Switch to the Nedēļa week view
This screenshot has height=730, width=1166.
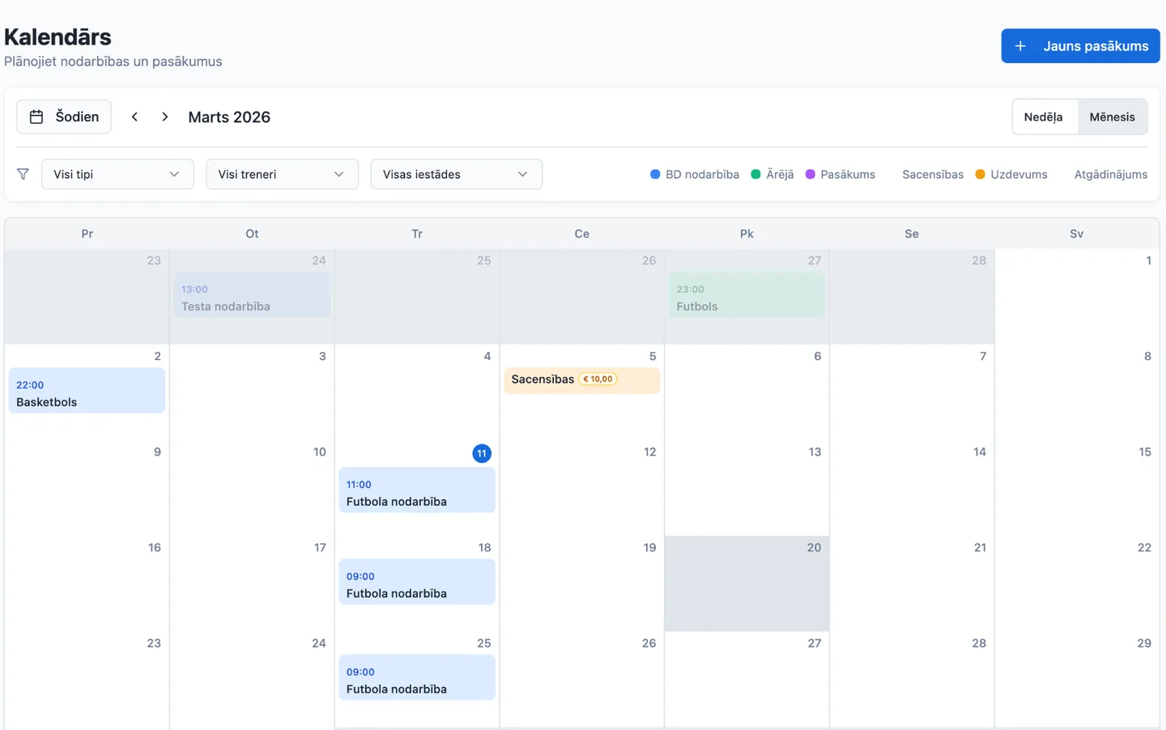tap(1044, 117)
